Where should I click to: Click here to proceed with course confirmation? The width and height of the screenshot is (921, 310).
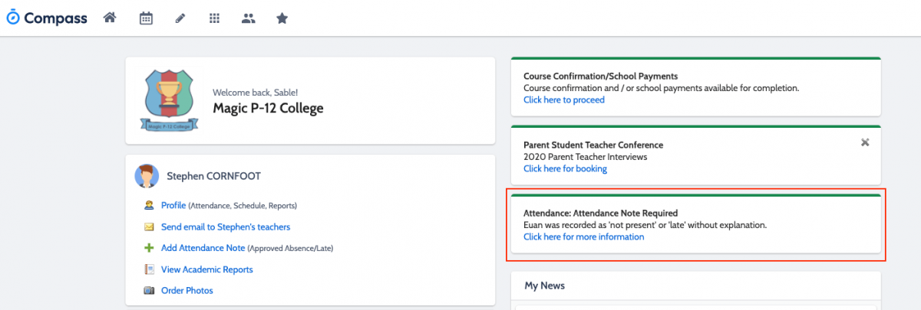pyautogui.click(x=564, y=100)
